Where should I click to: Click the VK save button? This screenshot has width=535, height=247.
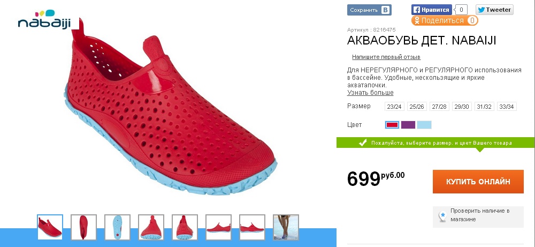[x=369, y=10]
